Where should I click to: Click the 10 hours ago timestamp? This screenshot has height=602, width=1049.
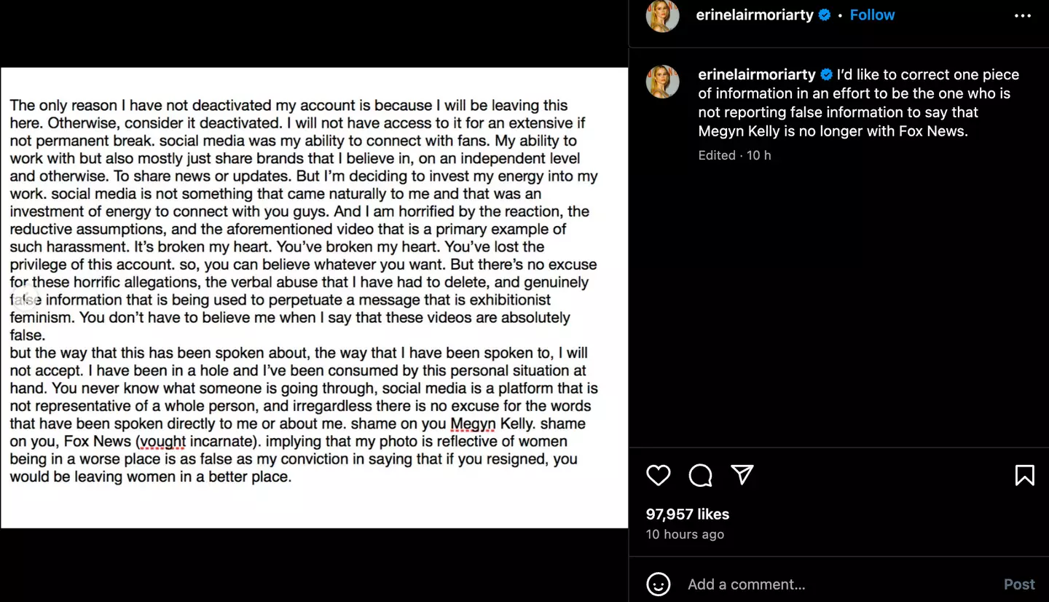click(685, 534)
